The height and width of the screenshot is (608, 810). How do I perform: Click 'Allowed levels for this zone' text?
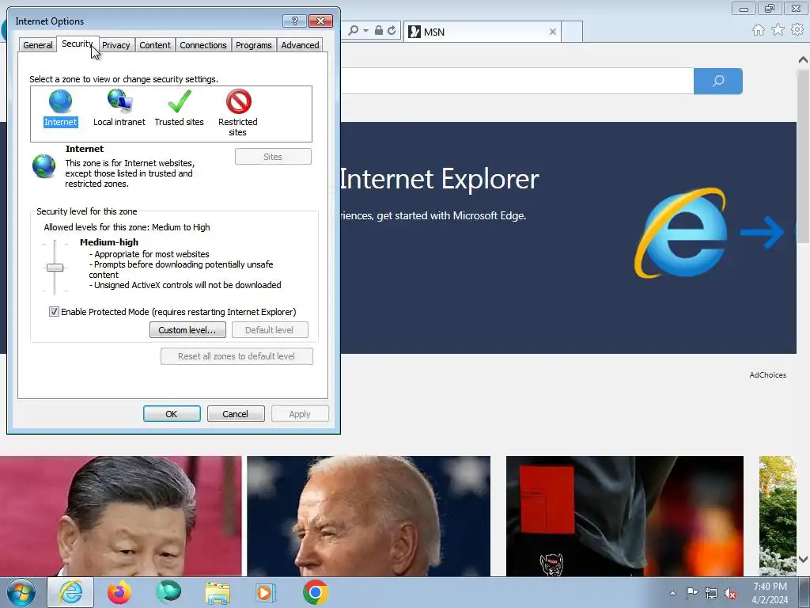point(127,227)
